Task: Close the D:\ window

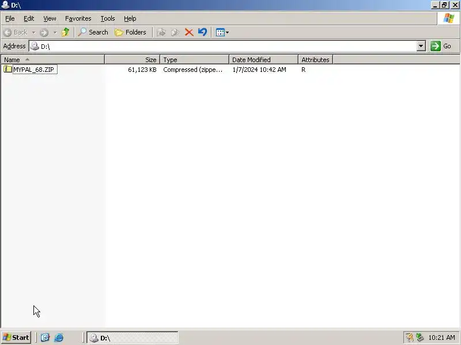Action: (455, 5)
